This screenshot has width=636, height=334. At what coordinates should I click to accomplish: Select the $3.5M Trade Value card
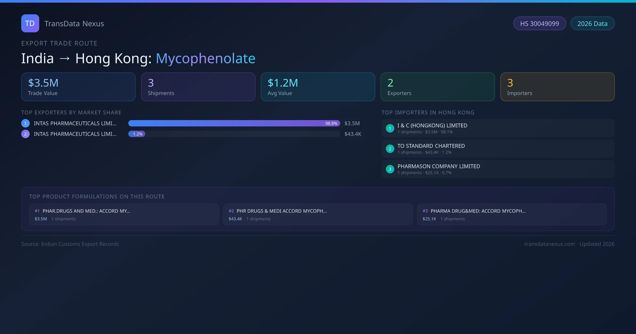pos(78,87)
